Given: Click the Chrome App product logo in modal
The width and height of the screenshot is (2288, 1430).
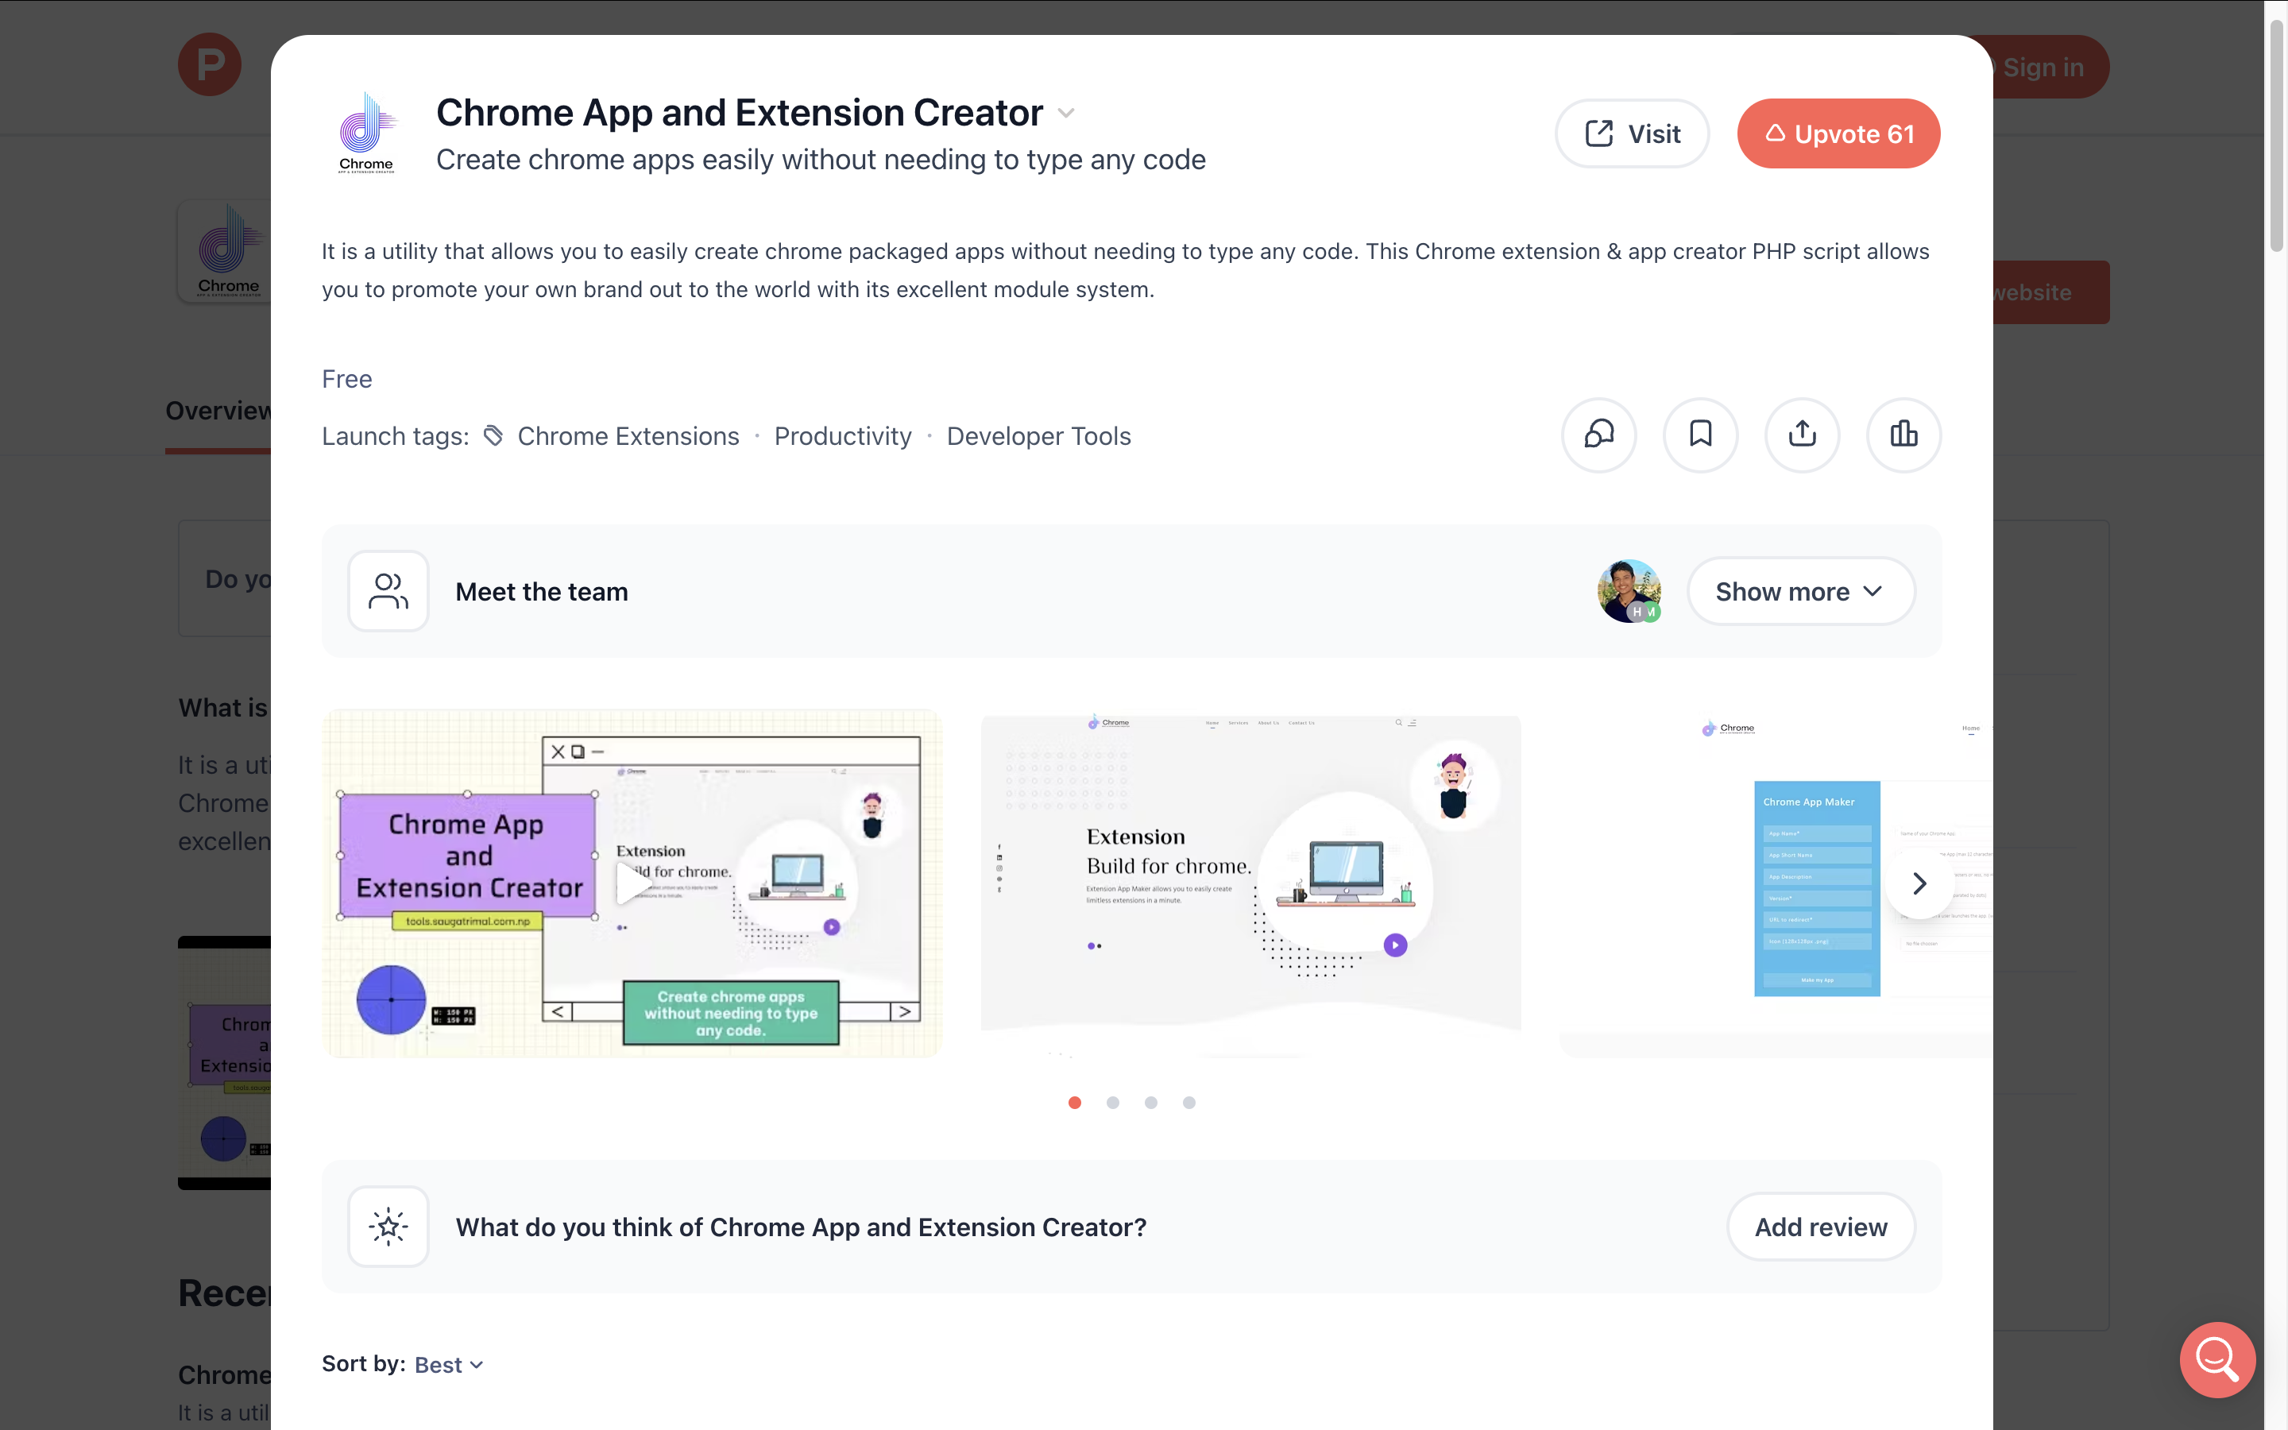Looking at the screenshot, I should [x=367, y=133].
